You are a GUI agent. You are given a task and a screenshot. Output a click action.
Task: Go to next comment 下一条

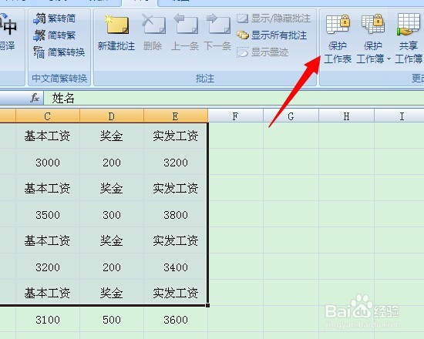point(217,33)
